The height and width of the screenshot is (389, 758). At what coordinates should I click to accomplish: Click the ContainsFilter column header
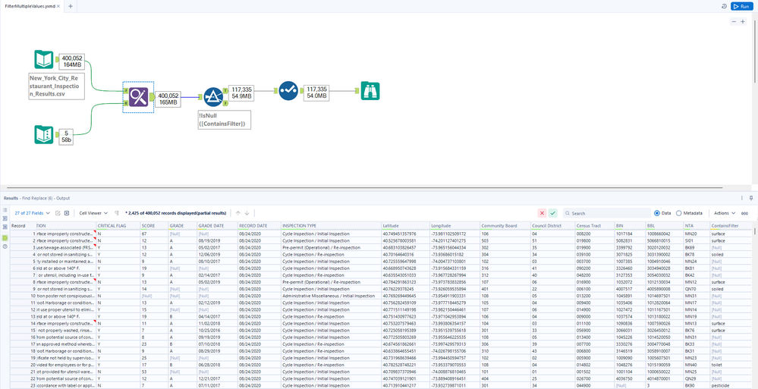point(730,226)
